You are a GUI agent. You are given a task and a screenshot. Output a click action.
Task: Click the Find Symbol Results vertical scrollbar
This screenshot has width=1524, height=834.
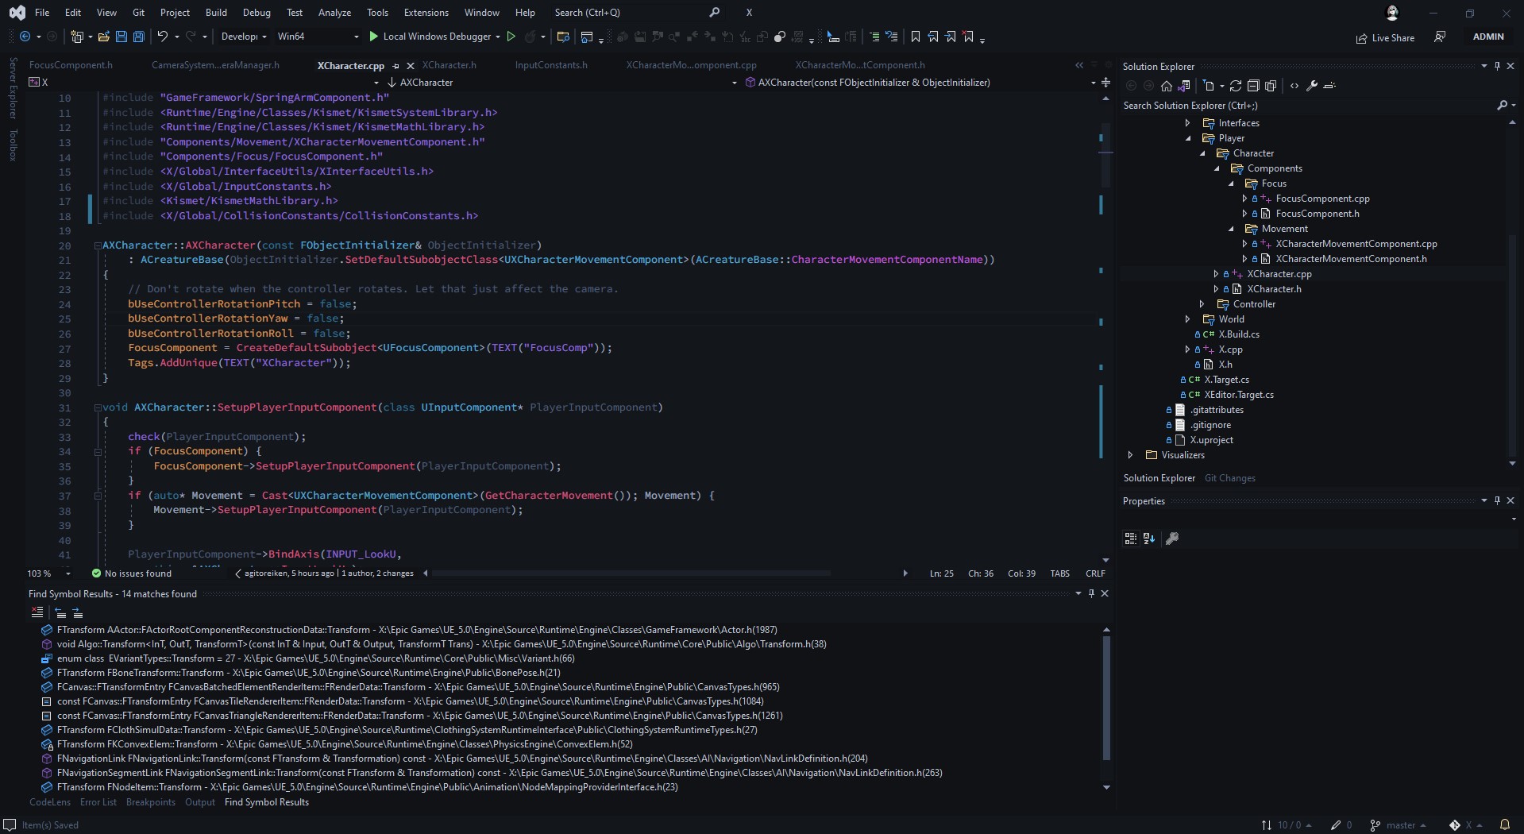coord(1106,699)
